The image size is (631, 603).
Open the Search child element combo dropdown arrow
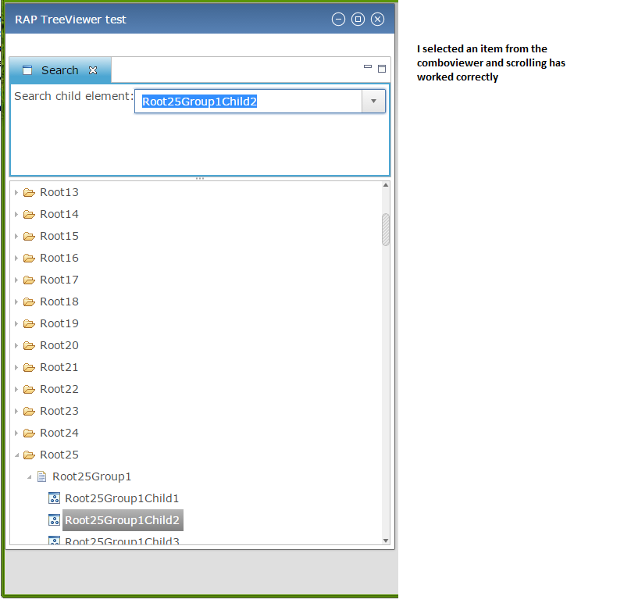(x=373, y=101)
